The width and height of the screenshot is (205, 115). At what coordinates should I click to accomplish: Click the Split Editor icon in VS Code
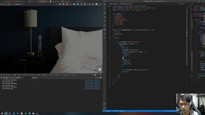(x=183, y=4)
